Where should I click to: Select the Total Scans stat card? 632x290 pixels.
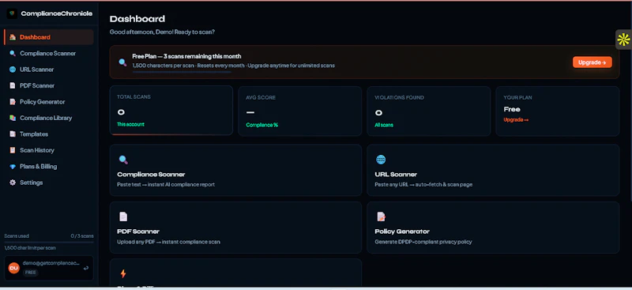171,111
